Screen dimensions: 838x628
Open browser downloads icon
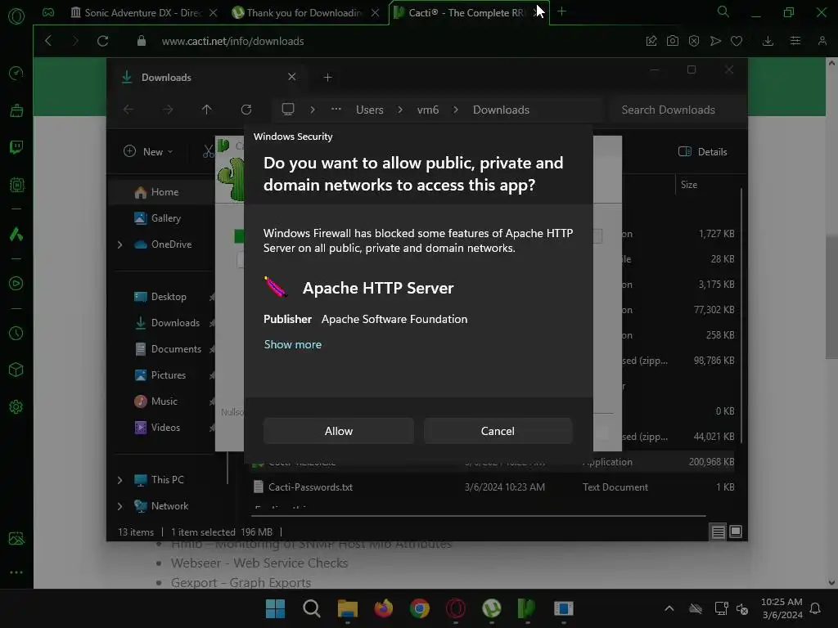point(768,41)
